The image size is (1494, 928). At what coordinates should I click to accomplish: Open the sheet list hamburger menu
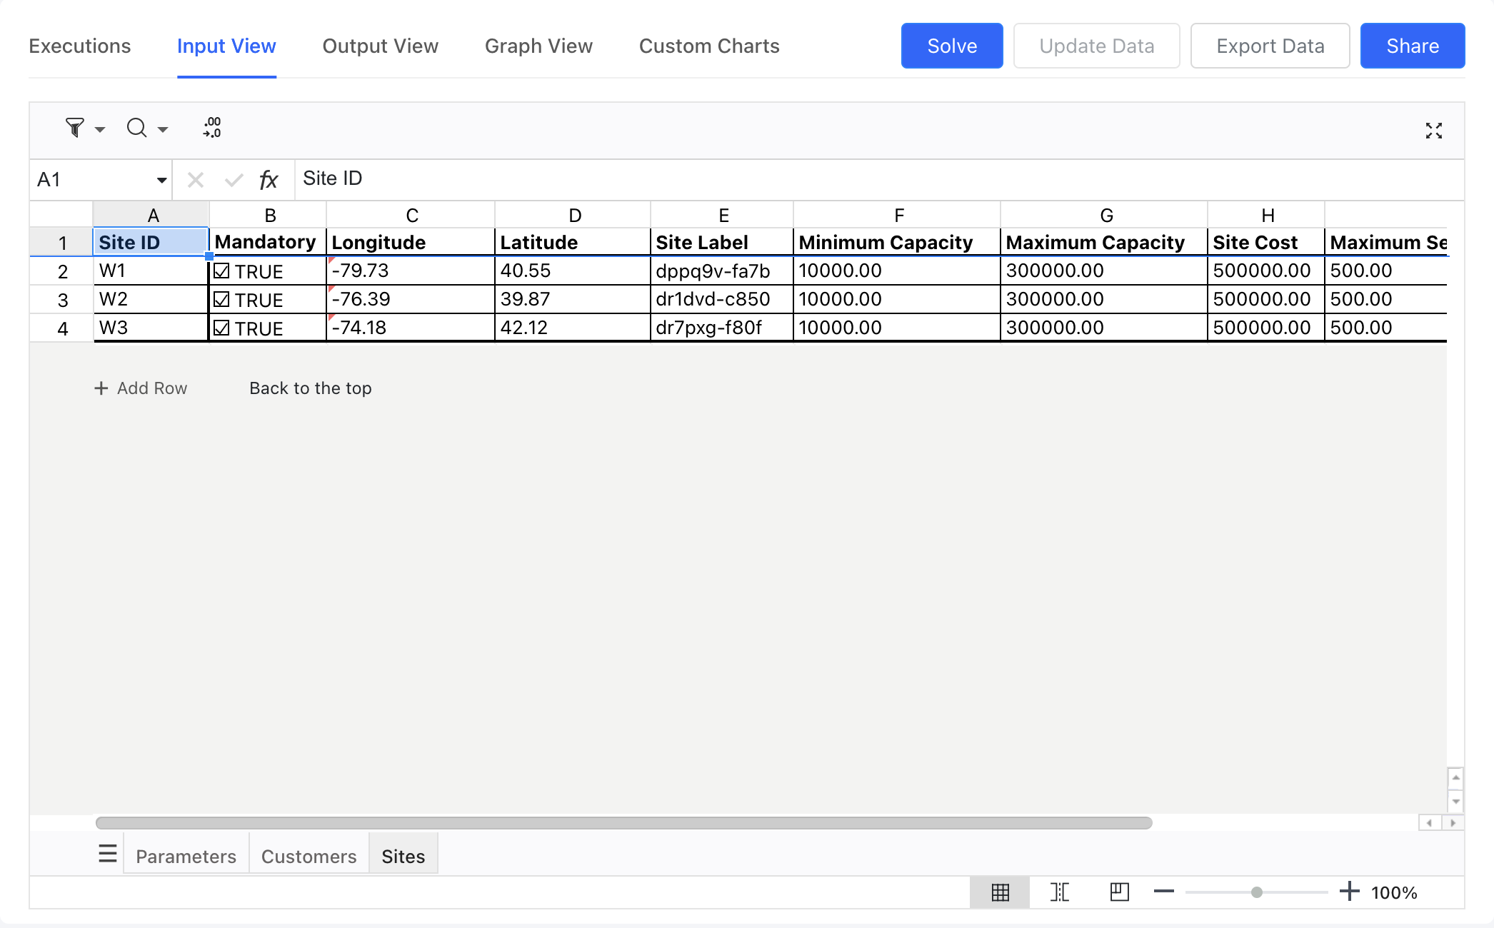click(x=107, y=854)
